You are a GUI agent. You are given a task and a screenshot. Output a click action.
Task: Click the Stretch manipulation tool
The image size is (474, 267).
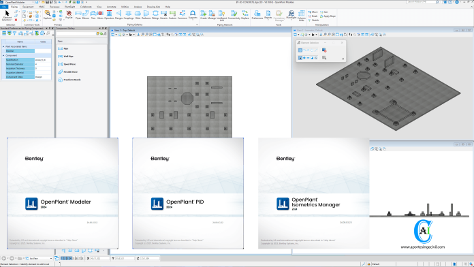click(x=313, y=20)
